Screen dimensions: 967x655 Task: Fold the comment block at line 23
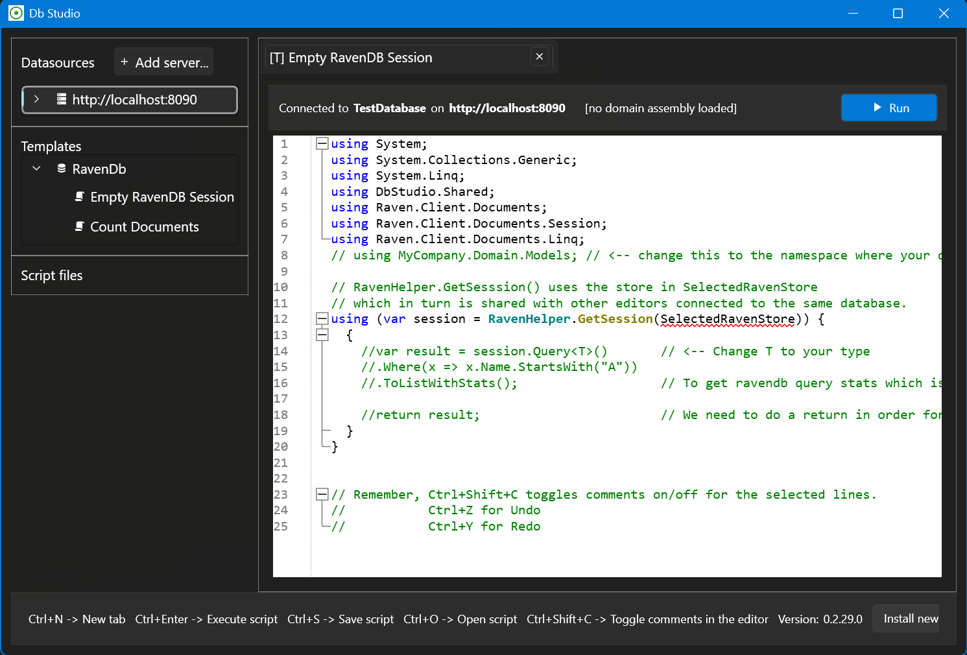322,495
